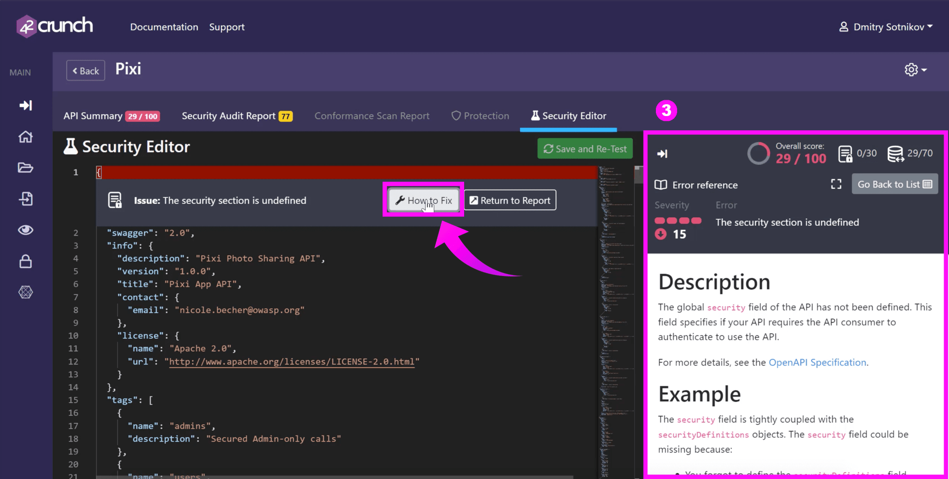The width and height of the screenshot is (949, 479).
Task: Expand the left sidebar with the arrow icon
Action: (26, 105)
